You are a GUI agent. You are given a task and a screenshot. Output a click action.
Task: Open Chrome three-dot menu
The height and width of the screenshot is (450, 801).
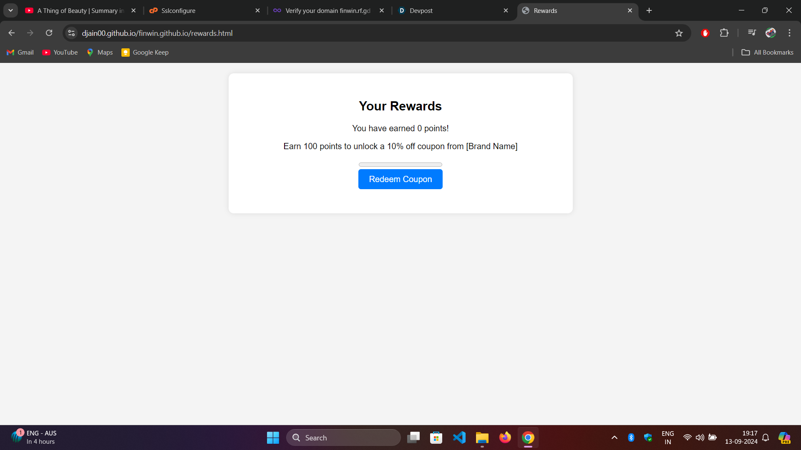tap(789, 33)
